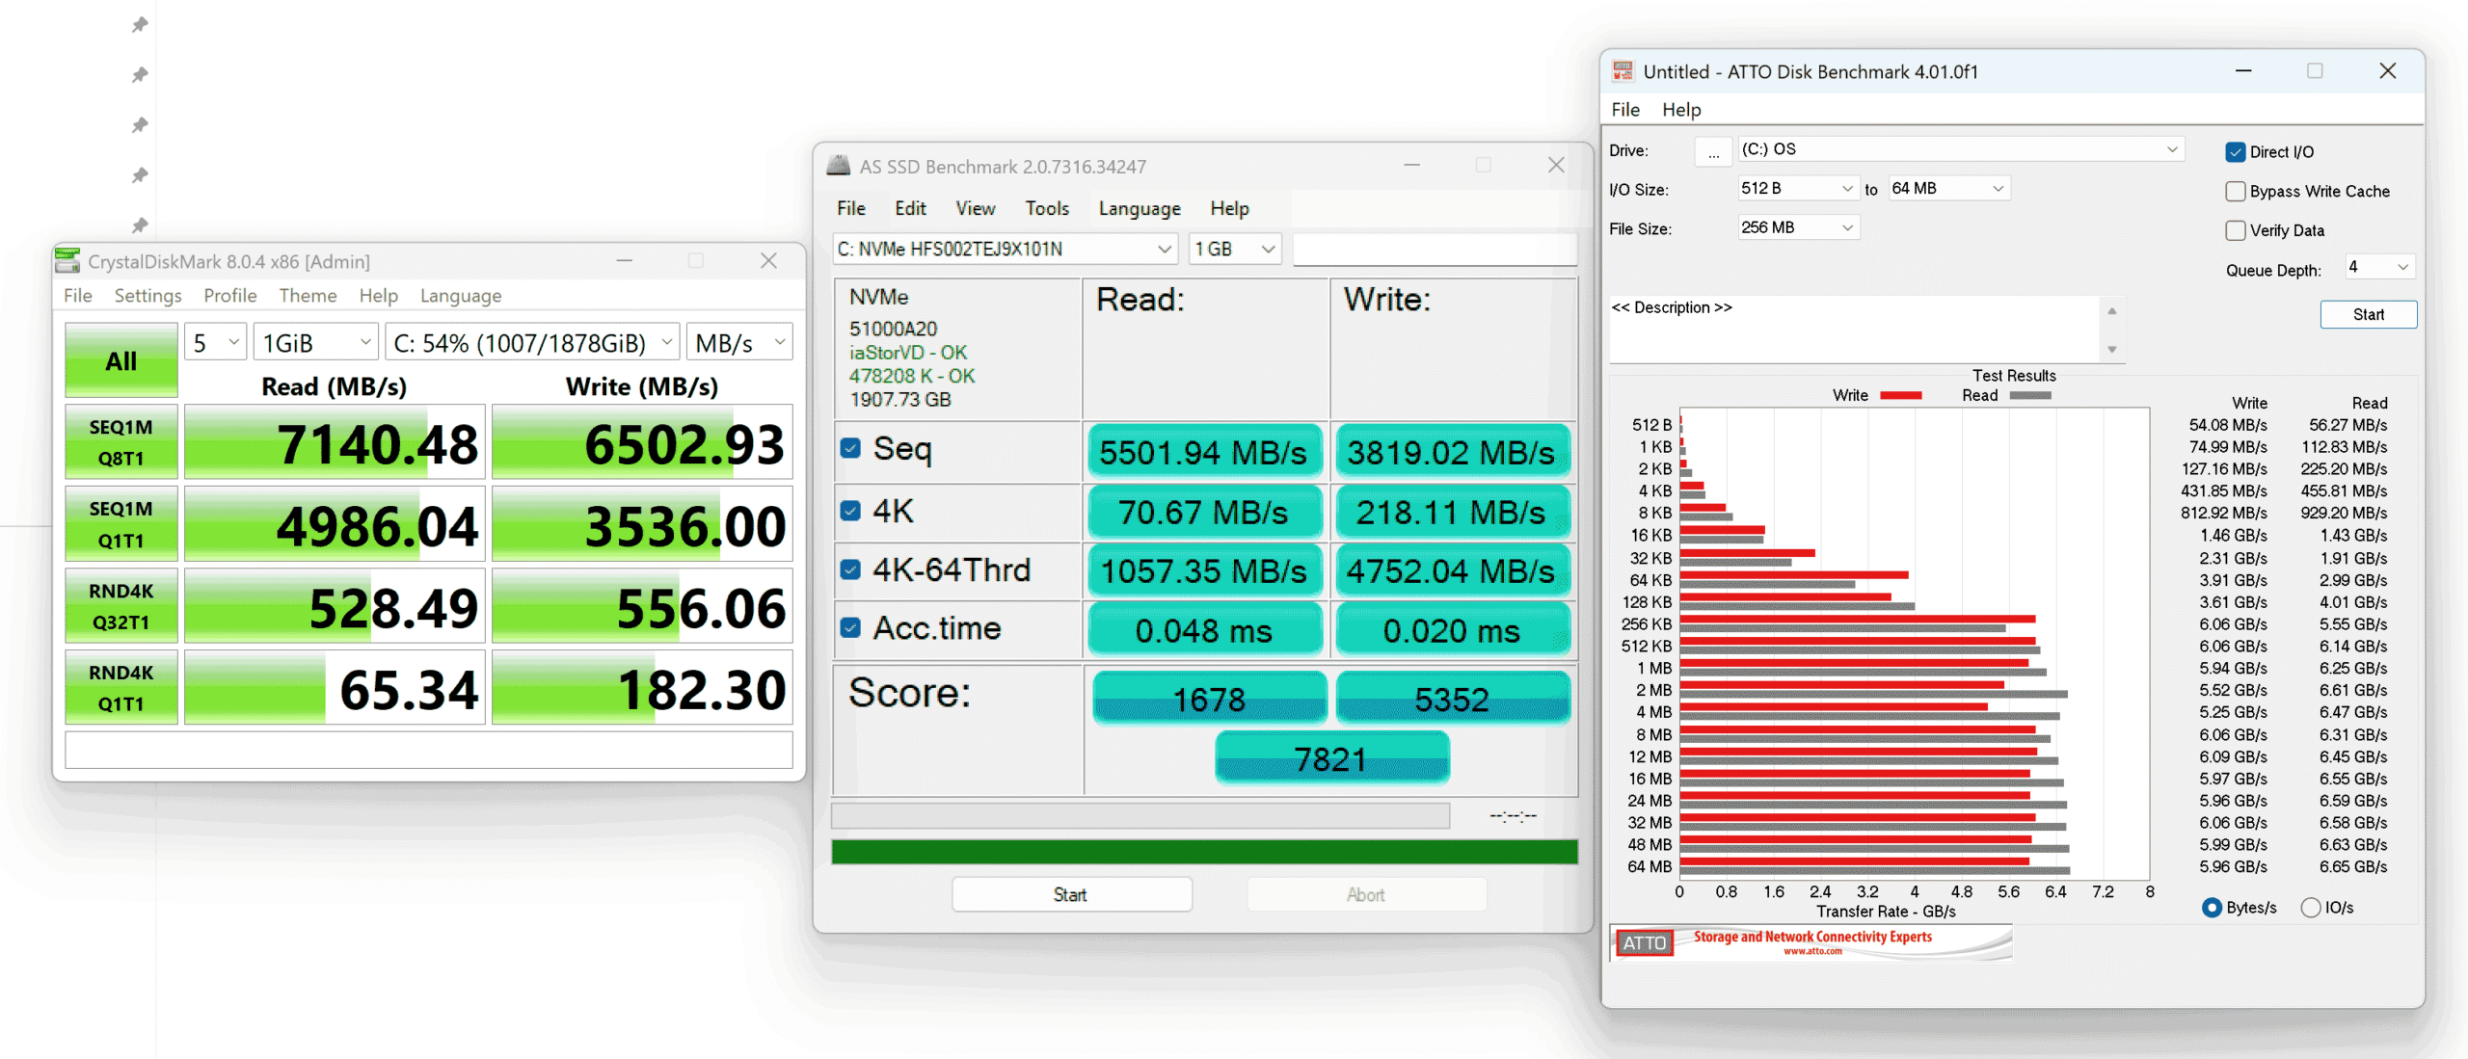Click the CrystalDiskMark app icon in title bar
This screenshot has width=2468, height=1059.
[68, 261]
